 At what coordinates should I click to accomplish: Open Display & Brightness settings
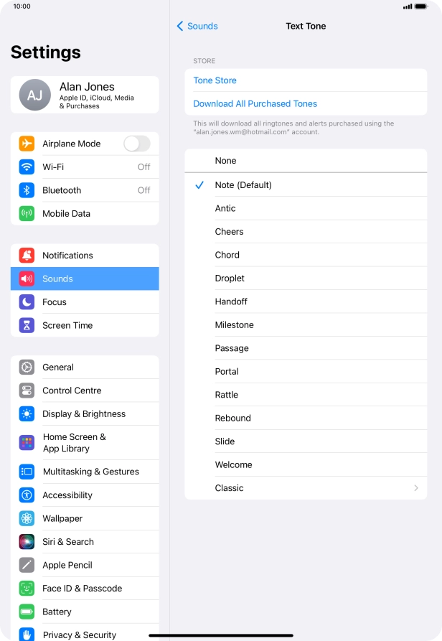tap(85, 413)
